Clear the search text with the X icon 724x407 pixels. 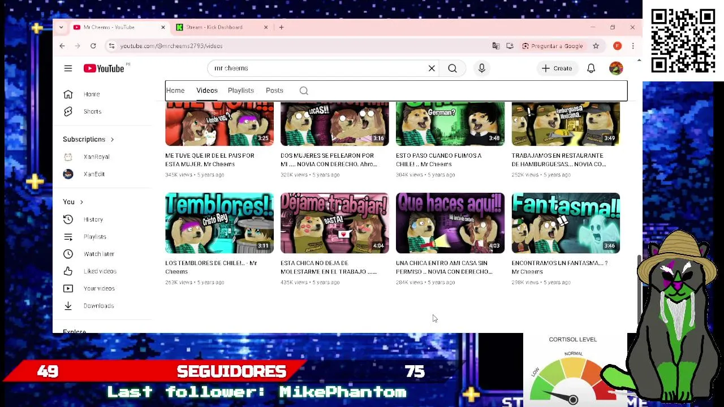coord(432,68)
